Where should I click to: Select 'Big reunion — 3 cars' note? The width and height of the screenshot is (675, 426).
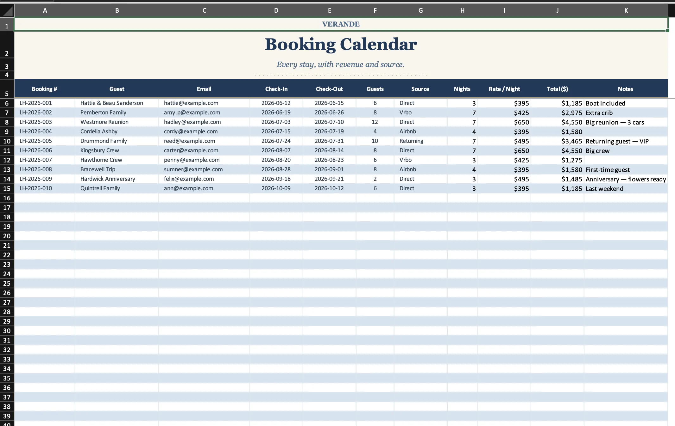click(626, 122)
